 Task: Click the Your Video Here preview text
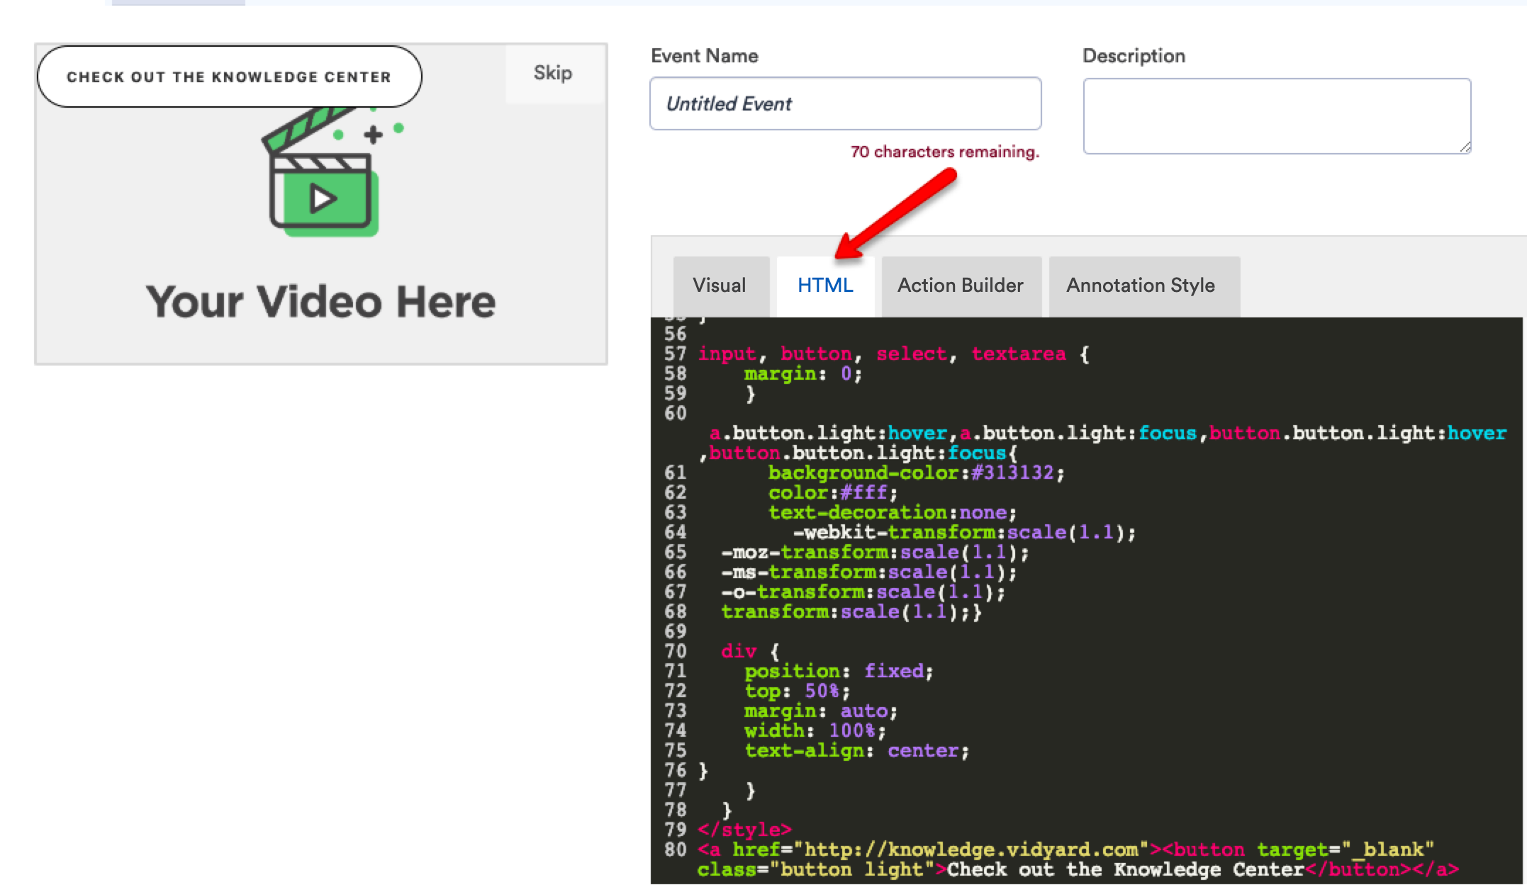click(320, 302)
